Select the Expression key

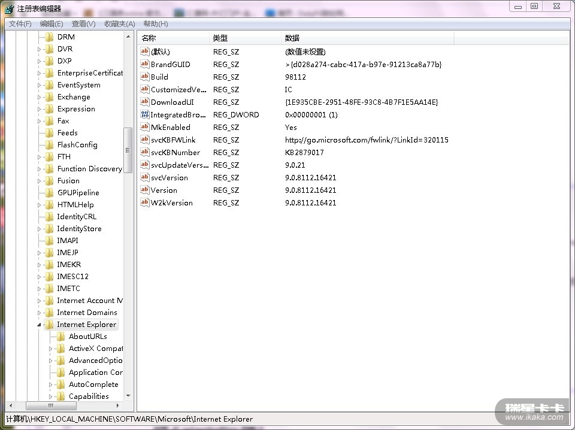[x=76, y=109]
